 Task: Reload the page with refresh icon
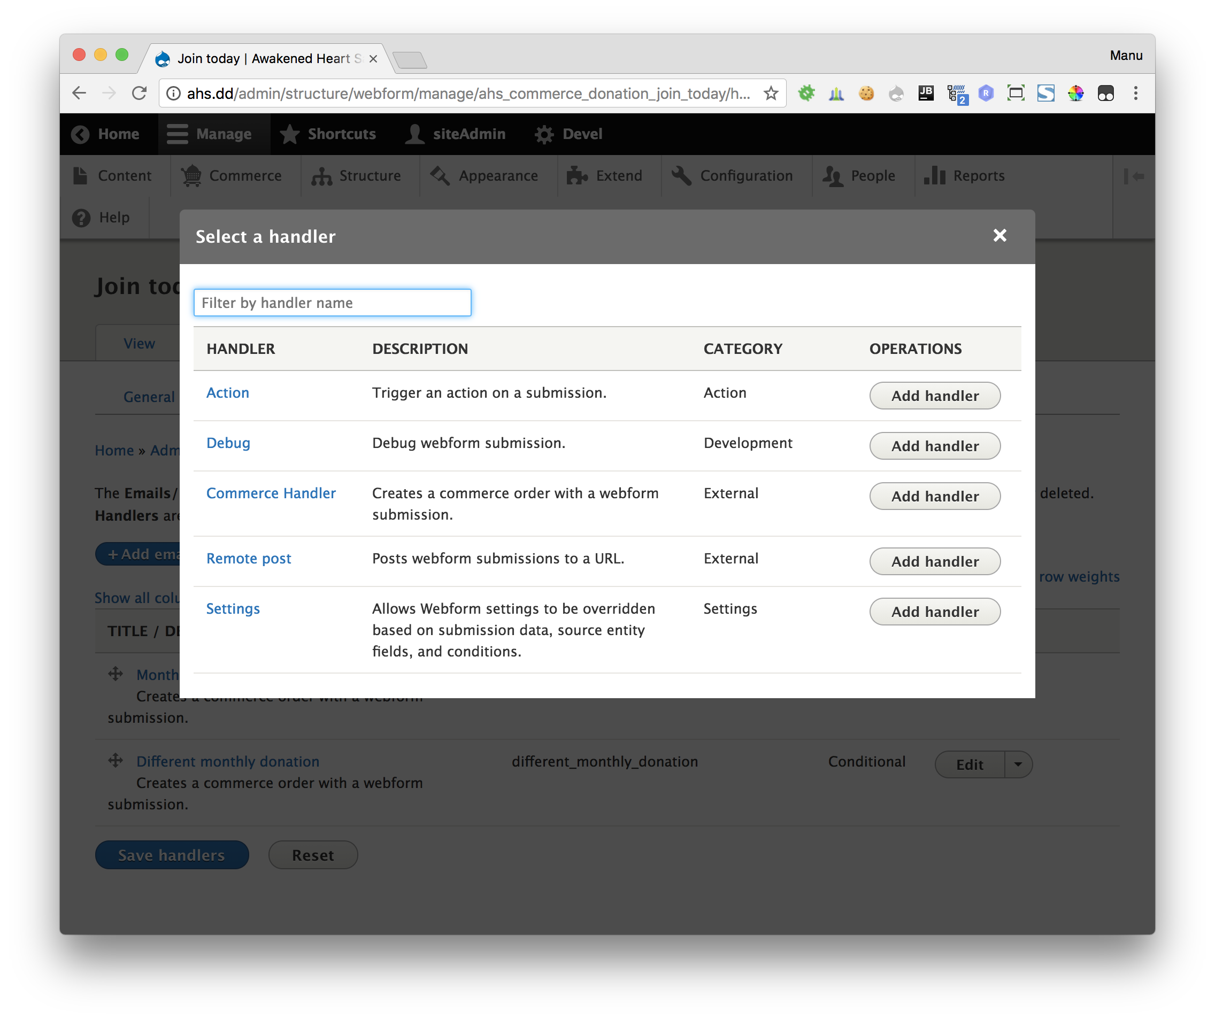pos(140,93)
